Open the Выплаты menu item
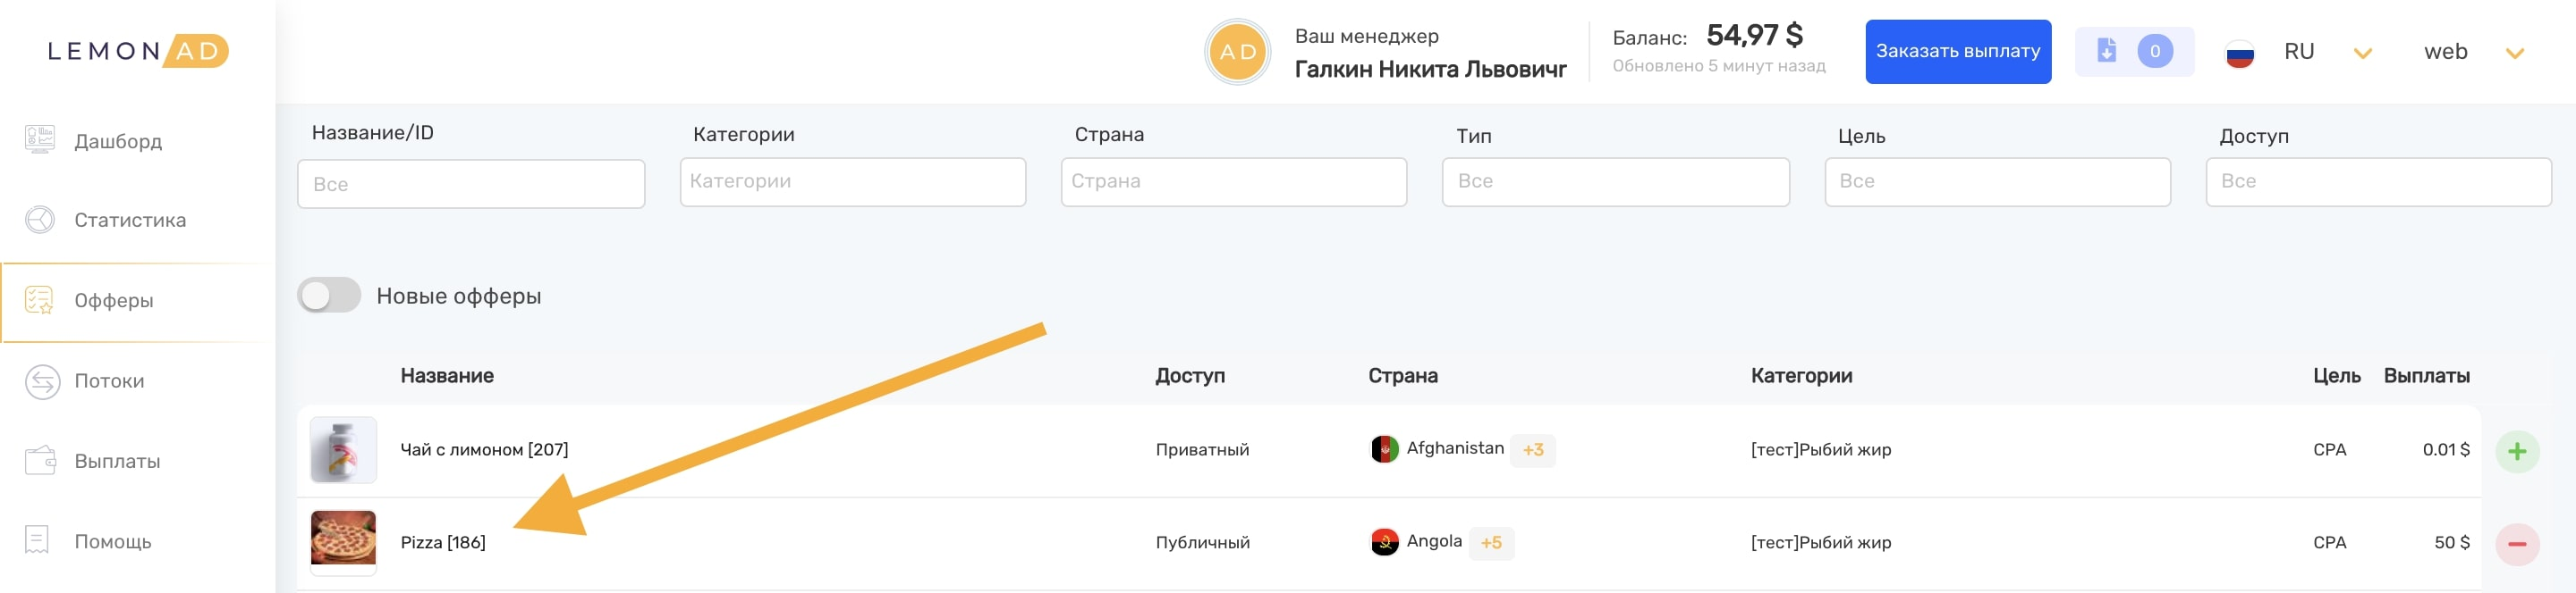The image size is (2576, 593). [117, 461]
